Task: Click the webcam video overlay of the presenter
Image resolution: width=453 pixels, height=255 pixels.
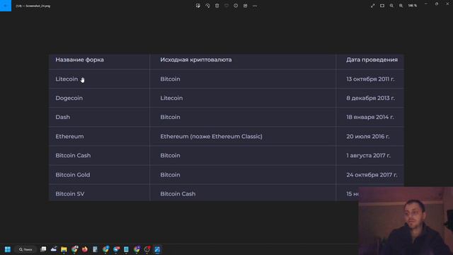Action: [406, 221]
